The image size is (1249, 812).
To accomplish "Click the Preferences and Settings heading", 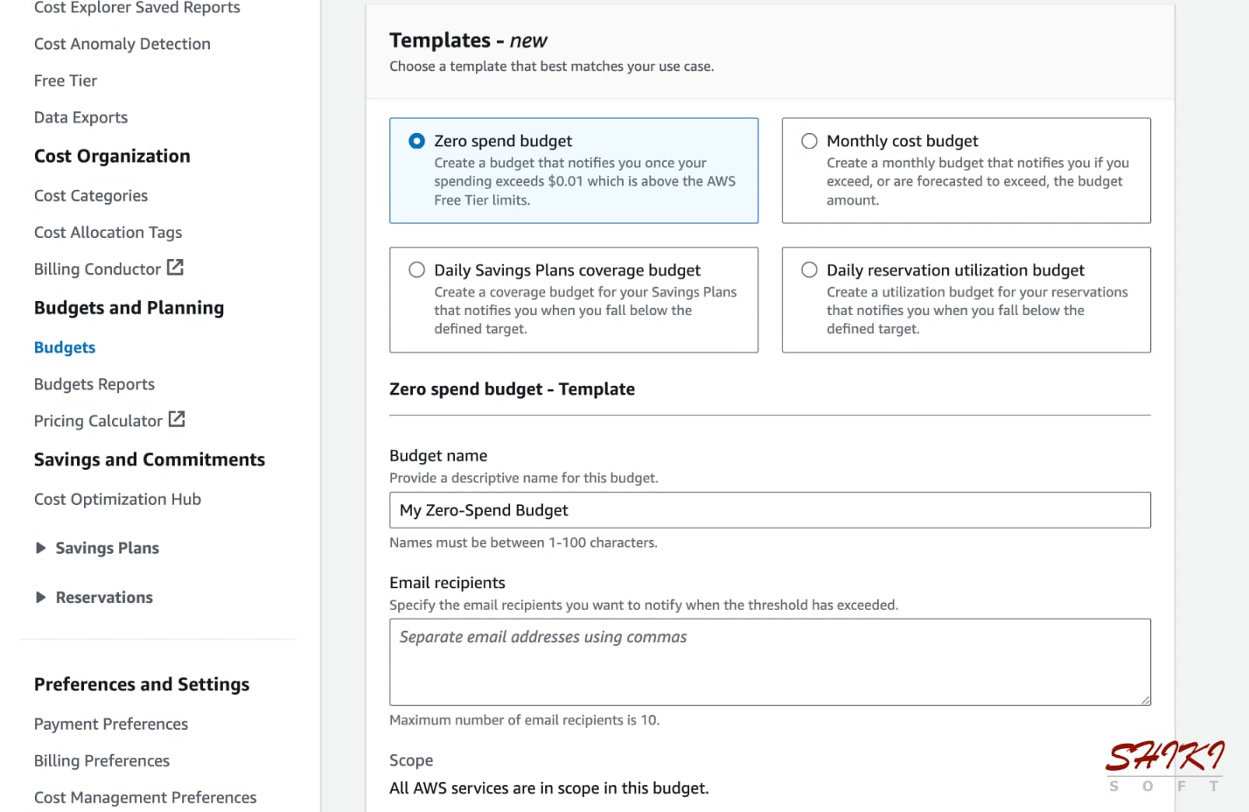I will click(x=142, y=684).
